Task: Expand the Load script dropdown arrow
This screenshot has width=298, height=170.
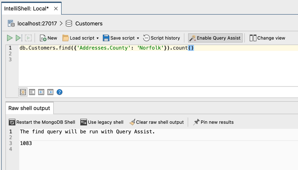Action: (97, 38)
